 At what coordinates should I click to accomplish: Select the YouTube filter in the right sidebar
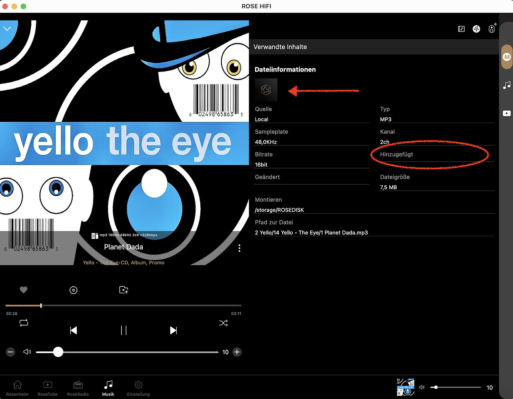tap(507, 113)
